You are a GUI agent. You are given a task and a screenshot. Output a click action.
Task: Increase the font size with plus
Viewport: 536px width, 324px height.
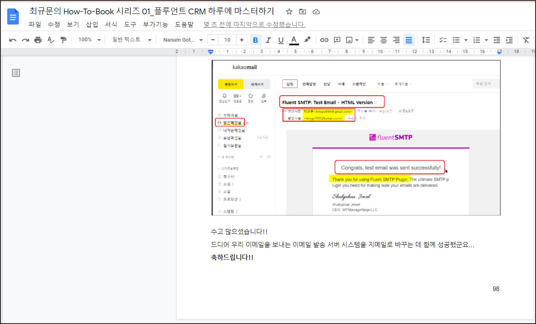[242, 40]
